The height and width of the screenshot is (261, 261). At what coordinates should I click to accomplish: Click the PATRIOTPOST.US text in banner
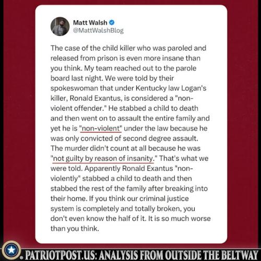click(61, 255)
